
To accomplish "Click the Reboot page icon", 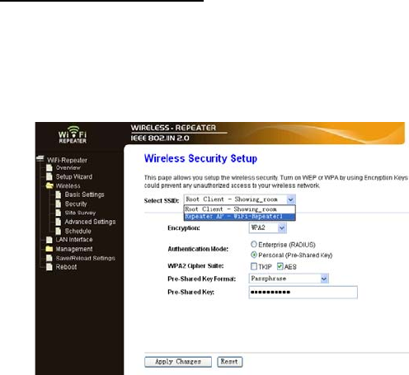I will [49, 267].
